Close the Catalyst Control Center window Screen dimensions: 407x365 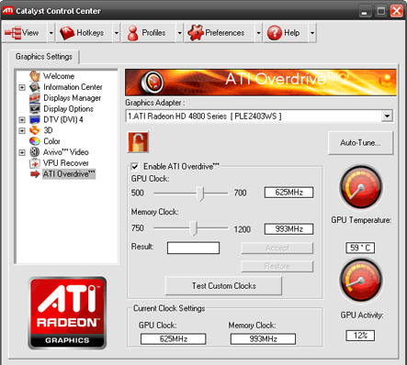396,11
